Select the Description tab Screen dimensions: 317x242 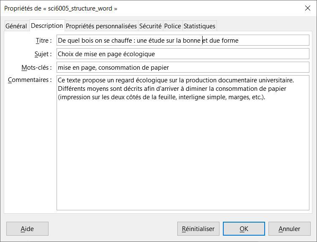[47, 26]
